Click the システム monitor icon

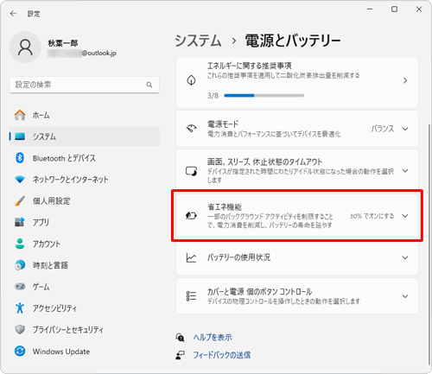(x=20, y=136)
